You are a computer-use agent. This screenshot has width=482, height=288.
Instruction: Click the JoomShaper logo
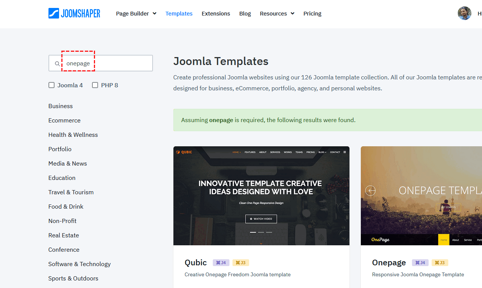[x=74, y=13]
